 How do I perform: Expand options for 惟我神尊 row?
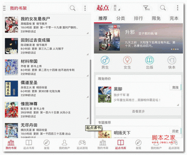click(88, 118)
